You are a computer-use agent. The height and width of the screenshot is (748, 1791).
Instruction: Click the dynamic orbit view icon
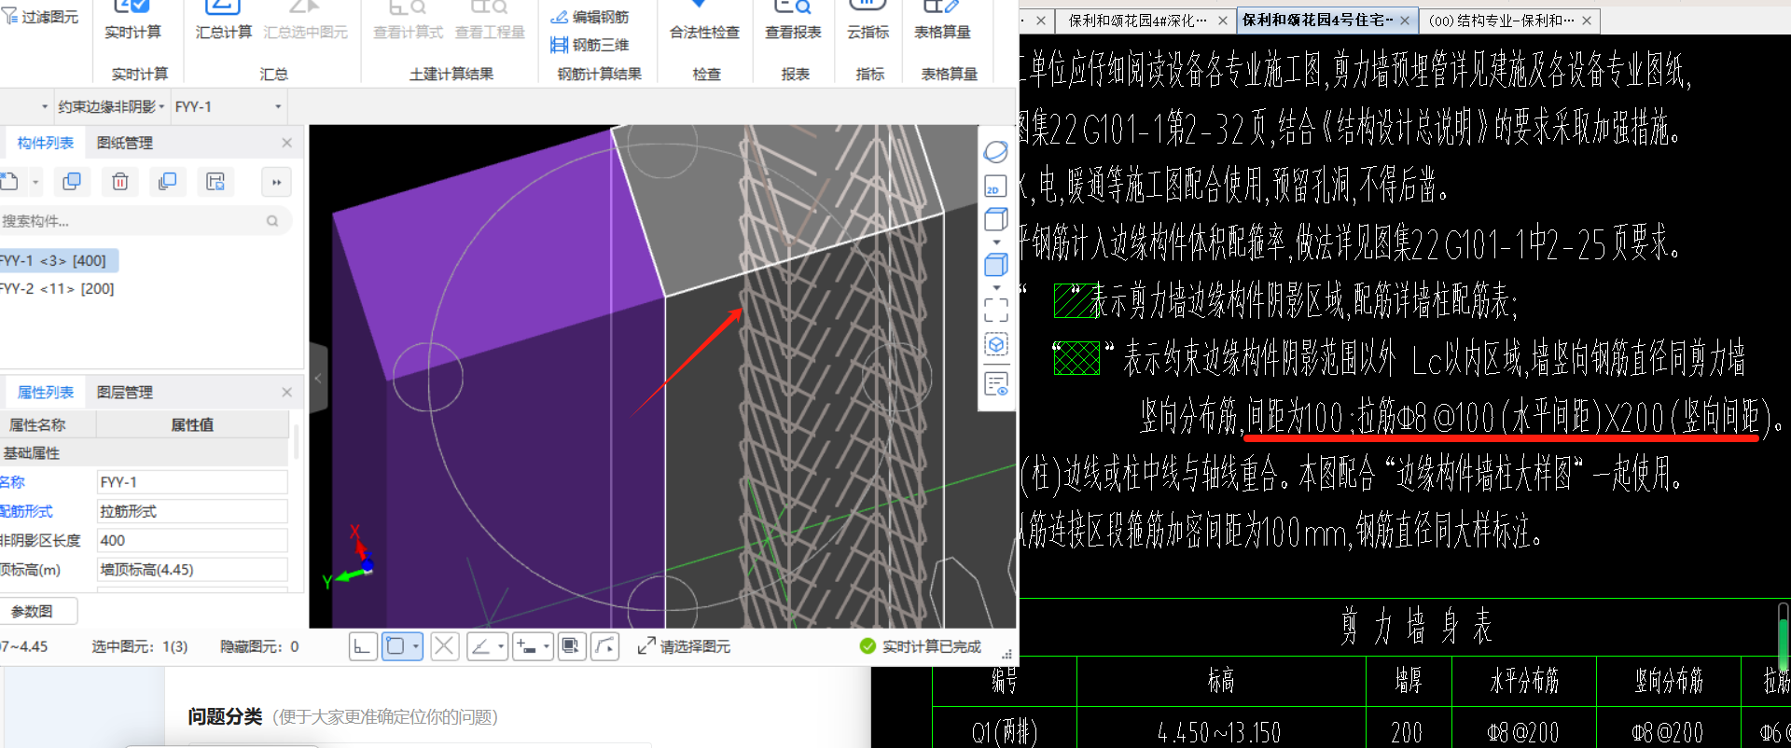click(x=996, y=151)
